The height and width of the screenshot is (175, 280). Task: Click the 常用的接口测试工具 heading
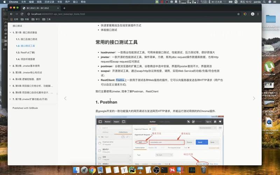tap(117, 42)
